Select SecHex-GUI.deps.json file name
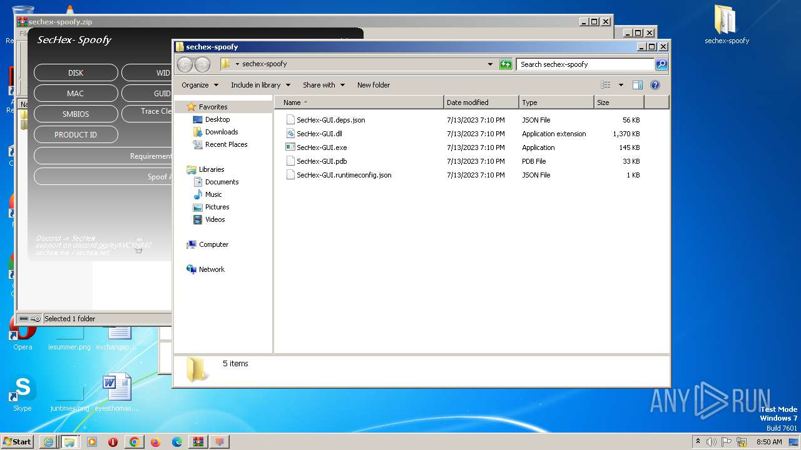 pos(331,120)
